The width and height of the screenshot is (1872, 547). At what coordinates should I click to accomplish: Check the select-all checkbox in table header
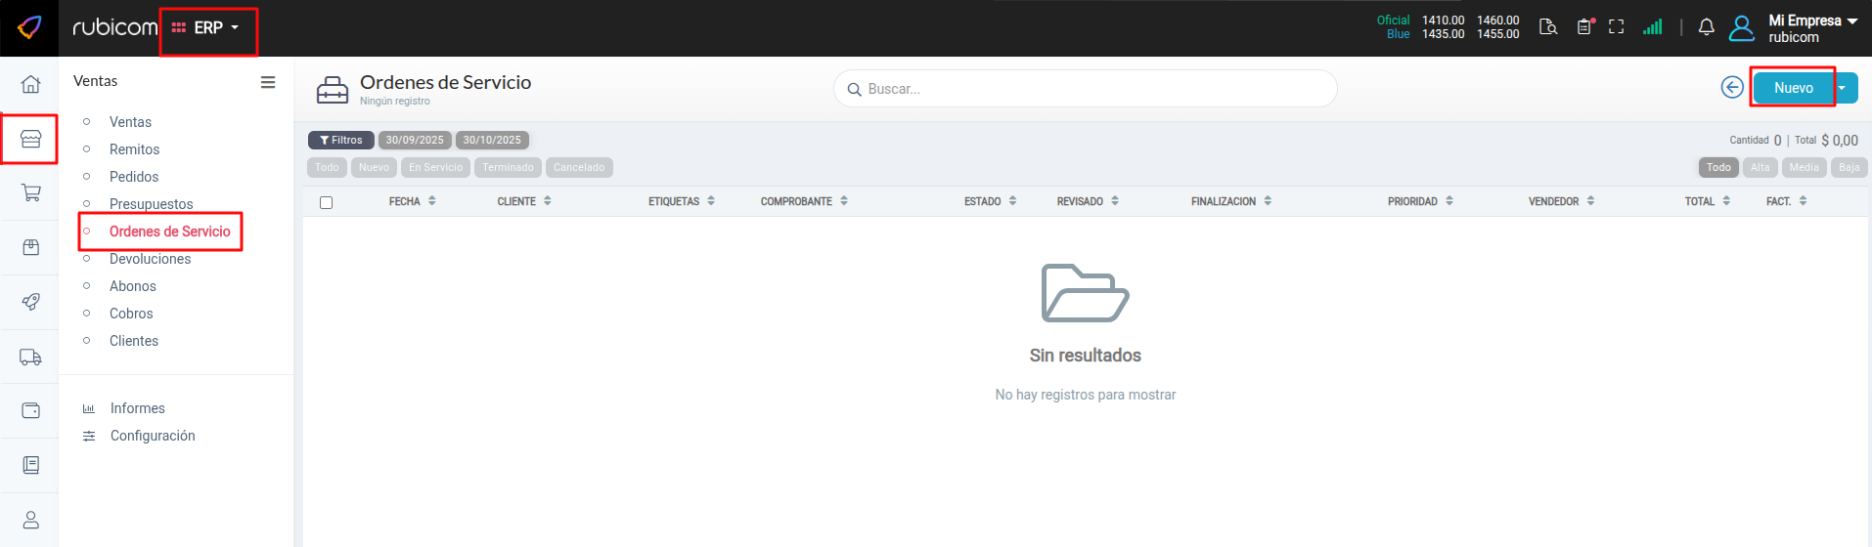tap(326, 202)
